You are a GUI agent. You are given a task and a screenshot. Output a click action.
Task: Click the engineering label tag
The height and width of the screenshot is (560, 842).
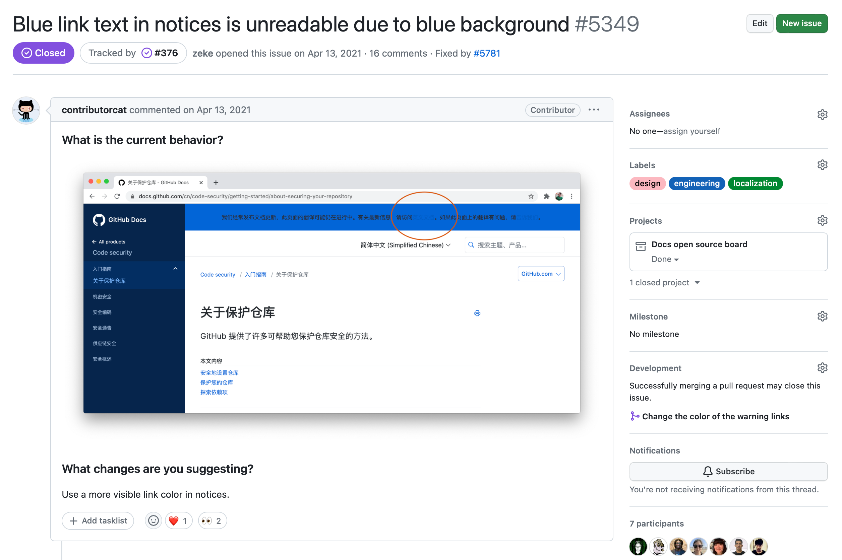coord(696,183)
